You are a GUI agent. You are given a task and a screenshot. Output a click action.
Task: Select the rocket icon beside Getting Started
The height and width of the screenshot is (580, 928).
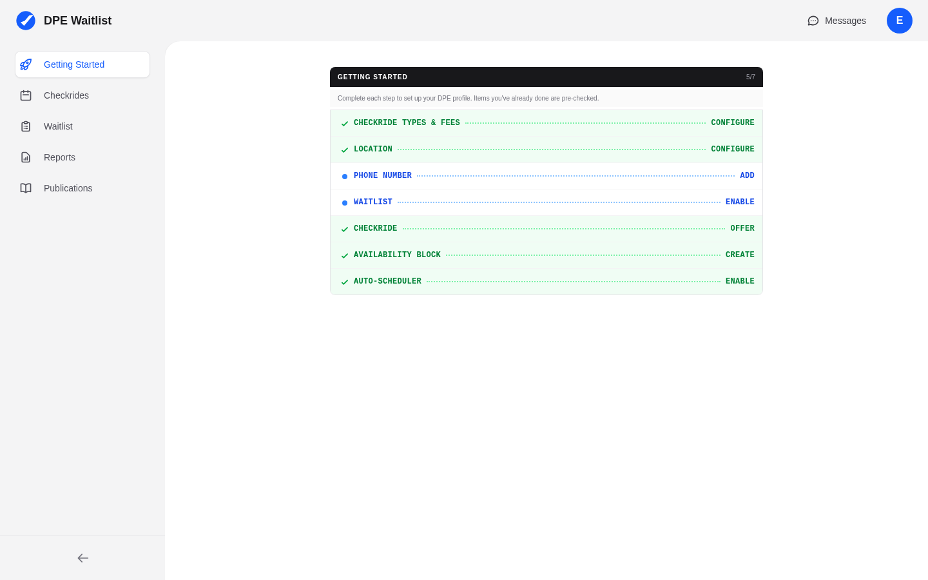coord(26,64)
